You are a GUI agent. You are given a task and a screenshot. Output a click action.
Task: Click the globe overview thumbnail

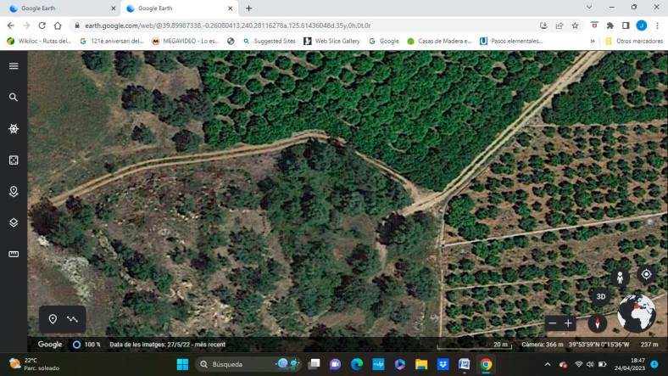pyautogui.click(x=637, y=314)
